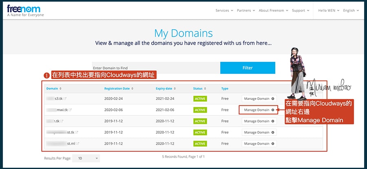
Task: Click registration date 2020-02-06
Action: (x=113, y=110)
